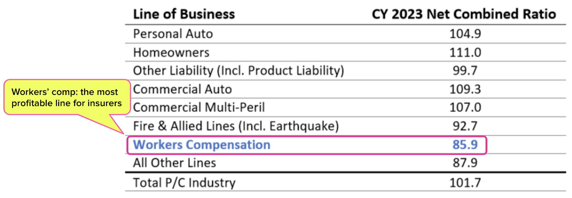Viewport: 572px width, 198px height.
Task: Select the Total P/C Industry row
Action: click(345, 182)
